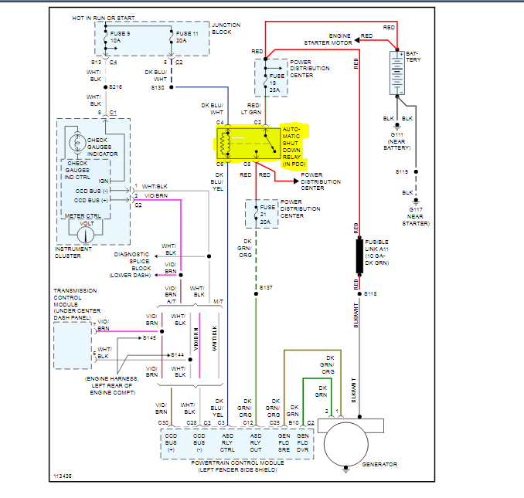
Task: Select the check gauges indicator lamp
Action: click(x=77, y=143)
